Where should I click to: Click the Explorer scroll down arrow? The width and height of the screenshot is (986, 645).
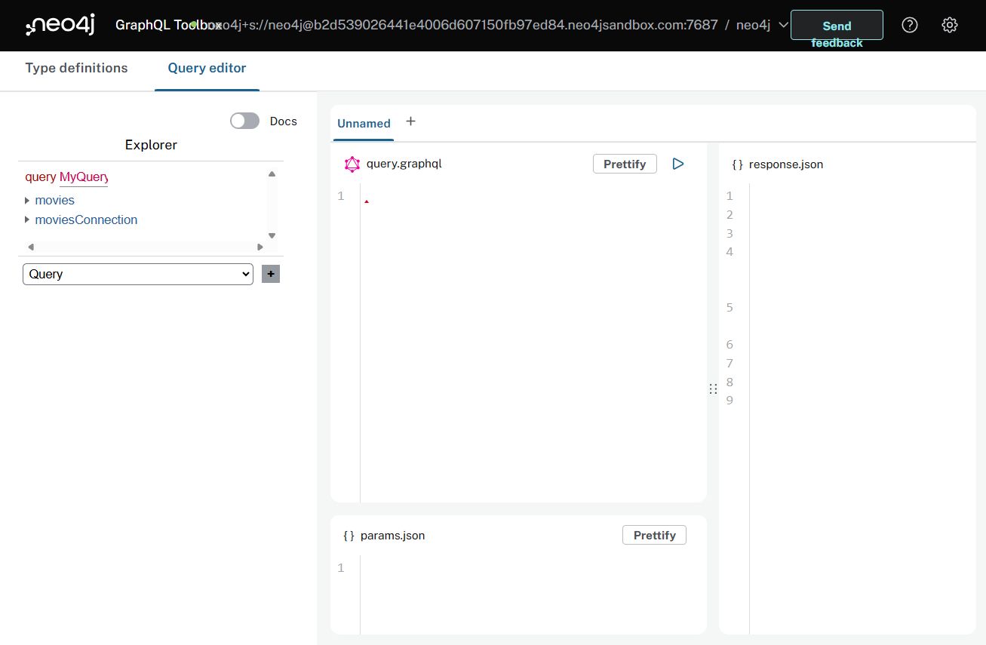[272, 235]
